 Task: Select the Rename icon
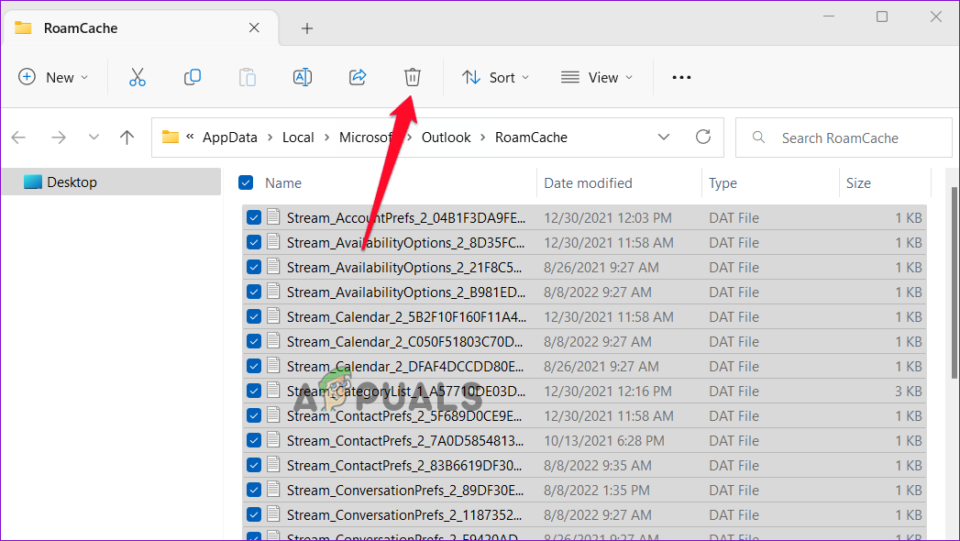click(303, 77)
